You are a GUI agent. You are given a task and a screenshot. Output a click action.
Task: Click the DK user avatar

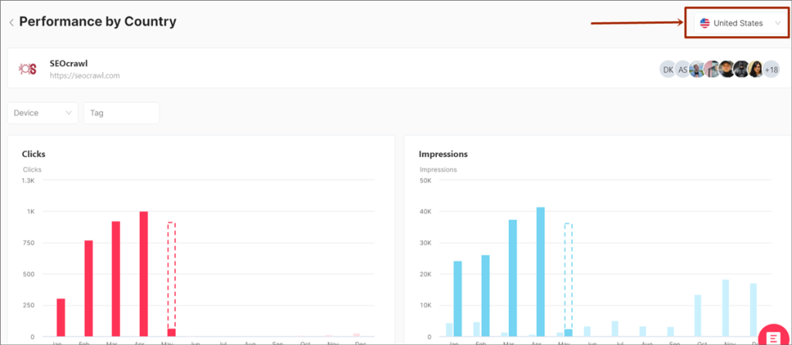click(667, 70)
